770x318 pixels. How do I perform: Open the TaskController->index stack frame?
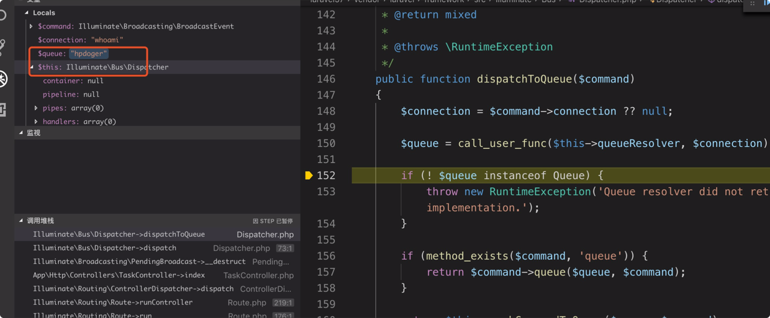tap(119, 275)
